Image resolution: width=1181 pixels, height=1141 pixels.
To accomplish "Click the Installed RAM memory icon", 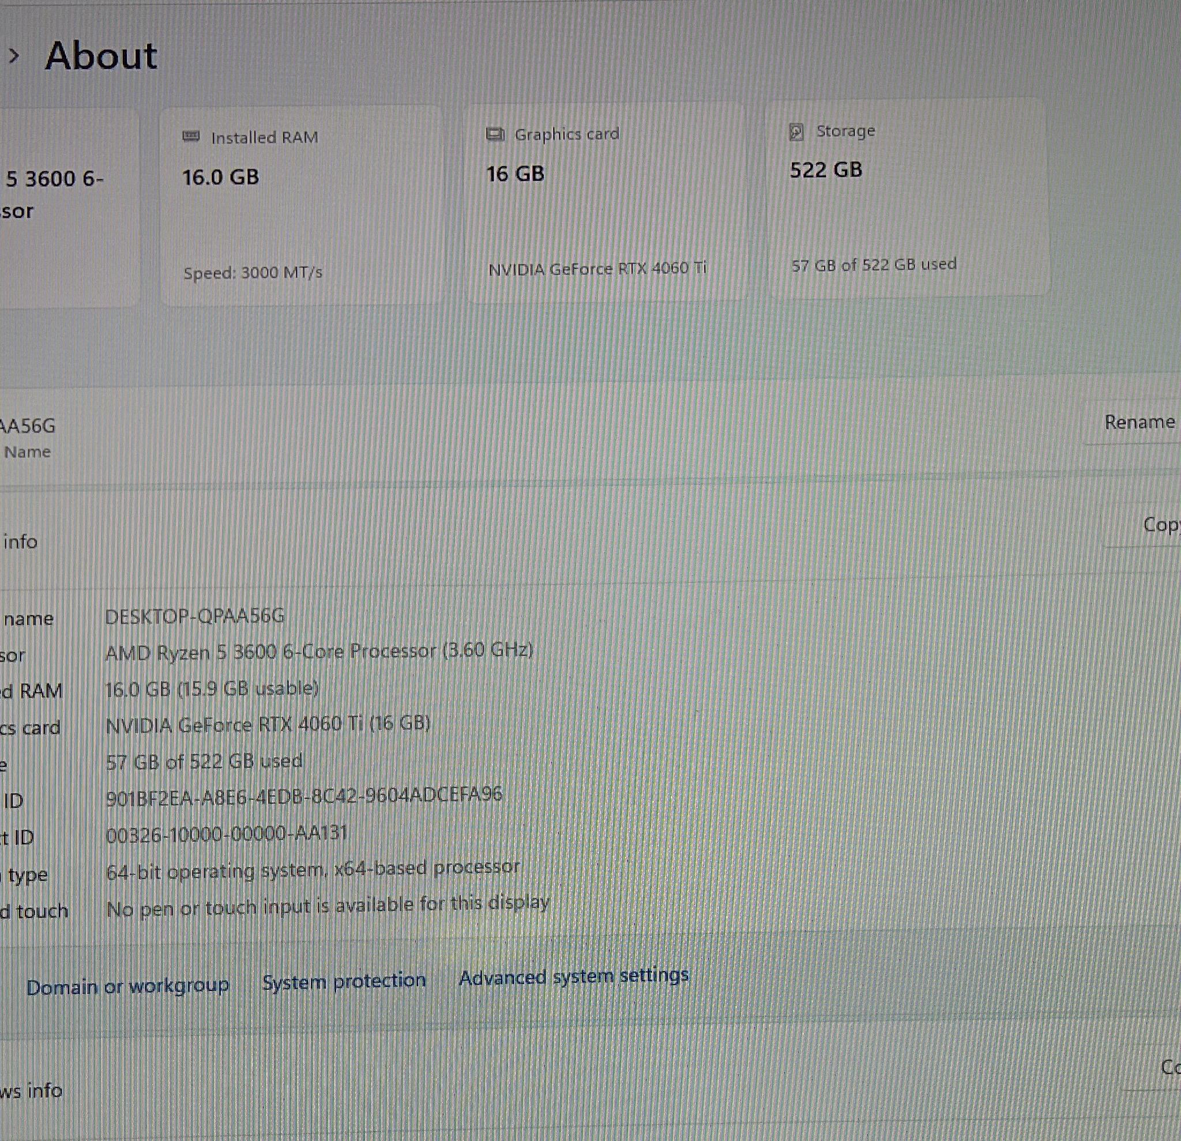I will click(x=191, y=136).
